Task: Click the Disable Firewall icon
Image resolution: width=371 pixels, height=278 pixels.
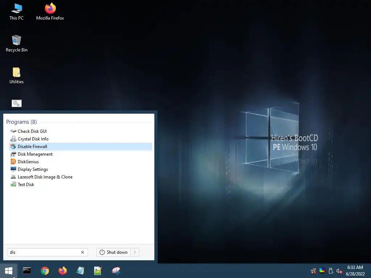Action: coord(13,146)
